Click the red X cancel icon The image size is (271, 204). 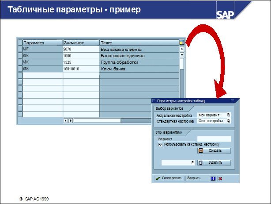pos(220,178)
